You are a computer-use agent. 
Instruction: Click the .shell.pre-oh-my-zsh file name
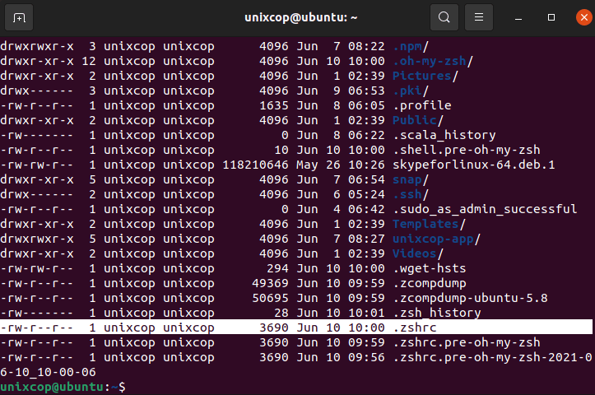pyautogui.click(x=467, y=151)
